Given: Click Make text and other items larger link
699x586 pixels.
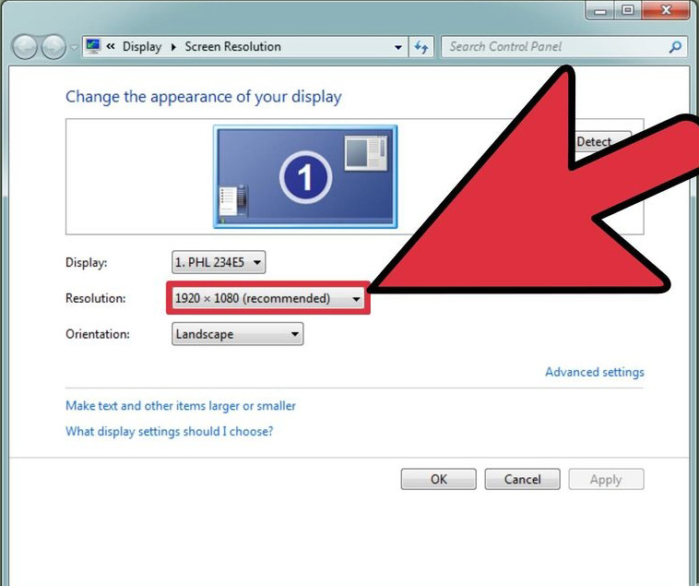Looking at the screenshot, I should pyautogui.click(x=181, y=405).
